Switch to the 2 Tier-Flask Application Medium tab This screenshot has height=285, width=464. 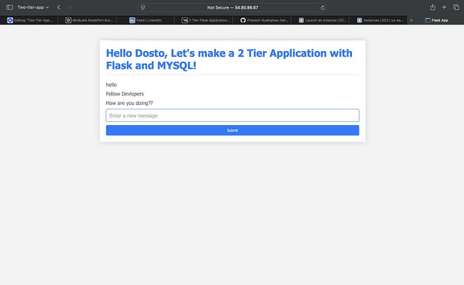pyautogui.click(x=203, y=20)
